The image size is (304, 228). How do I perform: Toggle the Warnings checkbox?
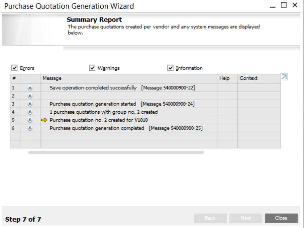pyautogui.click(x=92, y=68)
